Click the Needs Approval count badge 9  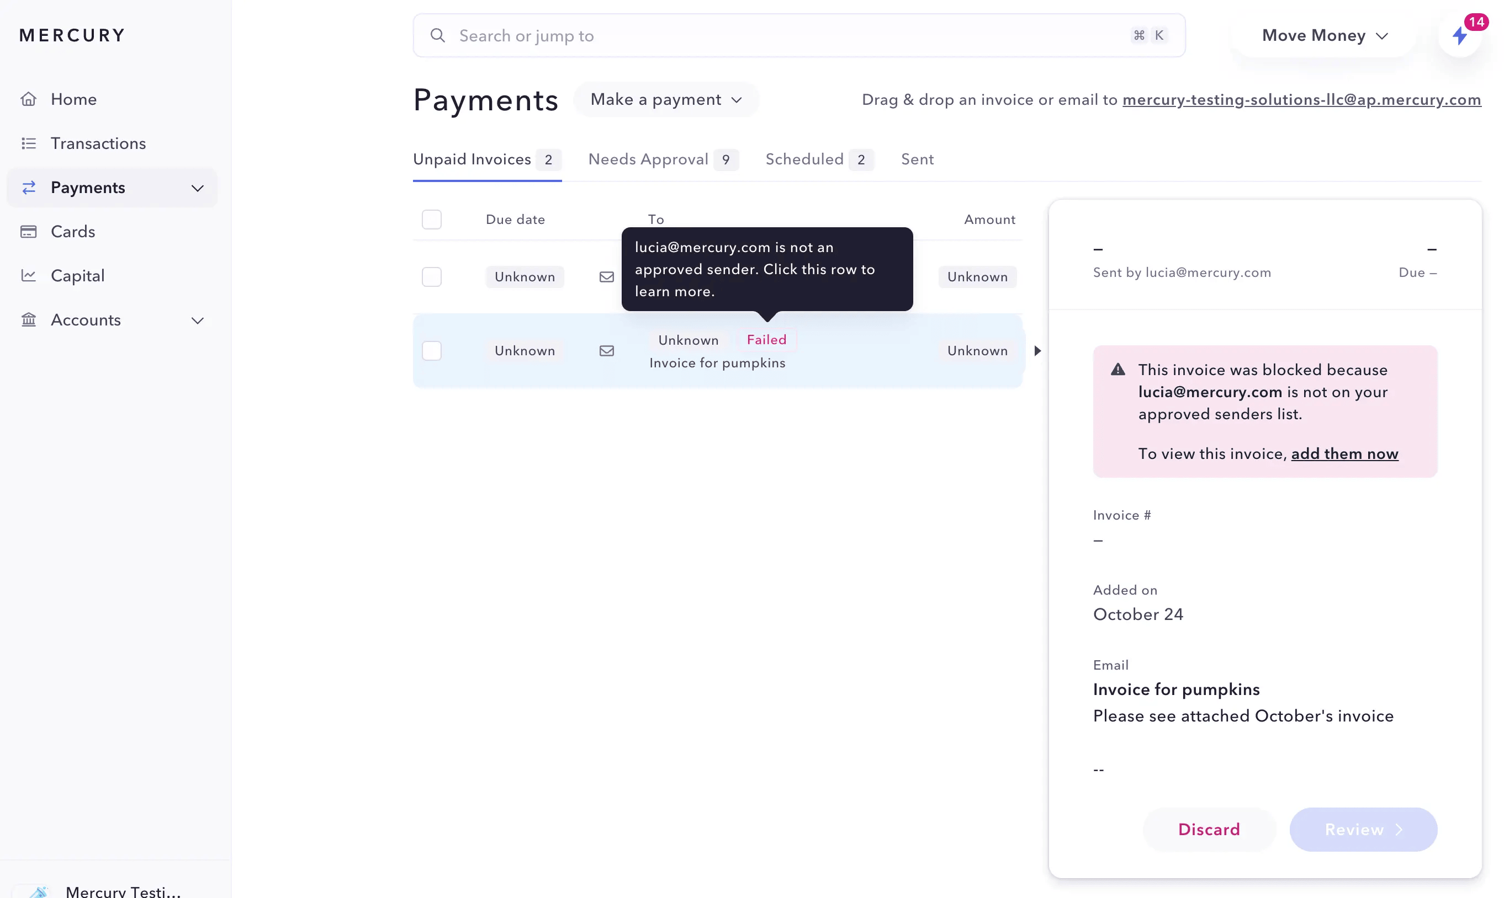(x=725, y=160)
